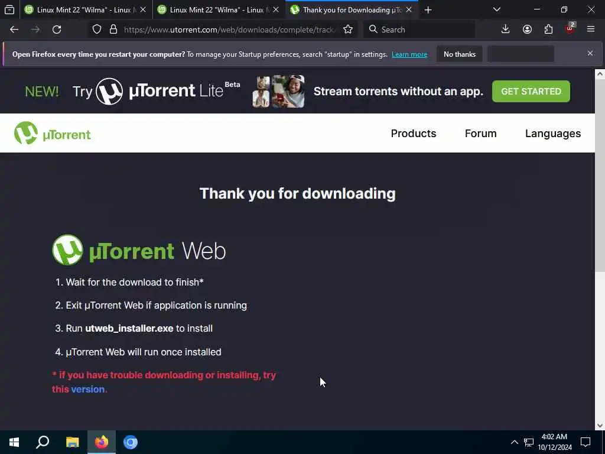
Task: Open the Windows notification center
Action: (586, 442)
